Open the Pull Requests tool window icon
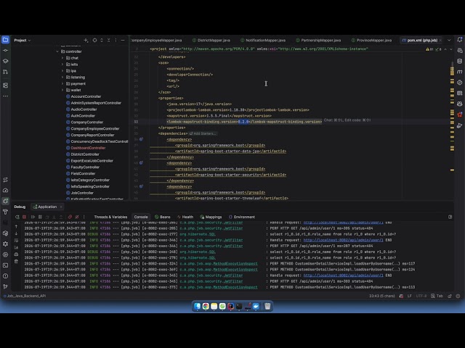 (x=5, y=72)
